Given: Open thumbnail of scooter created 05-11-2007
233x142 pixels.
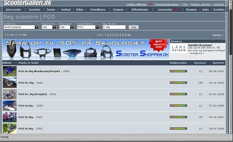Looking at the screenshot, I should [x=9, y=117].
